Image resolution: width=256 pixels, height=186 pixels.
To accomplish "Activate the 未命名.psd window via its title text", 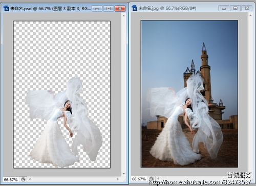I will 51,9.
